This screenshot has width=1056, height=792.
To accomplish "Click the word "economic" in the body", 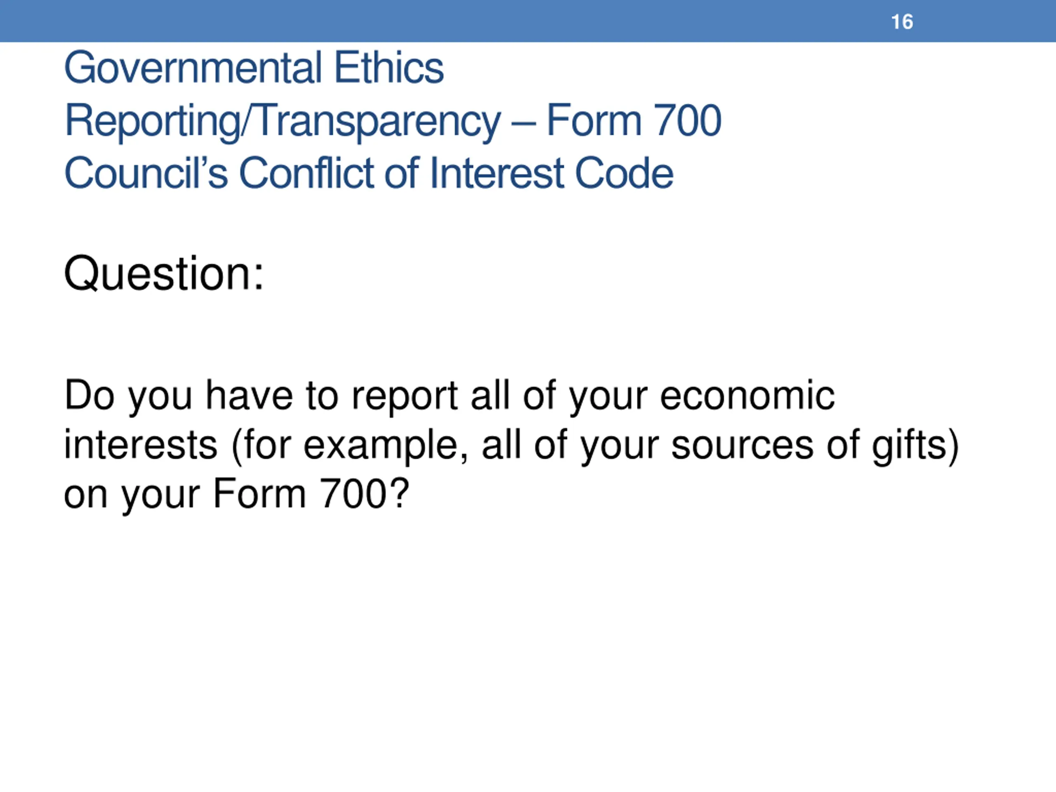I will pos(747,396).
